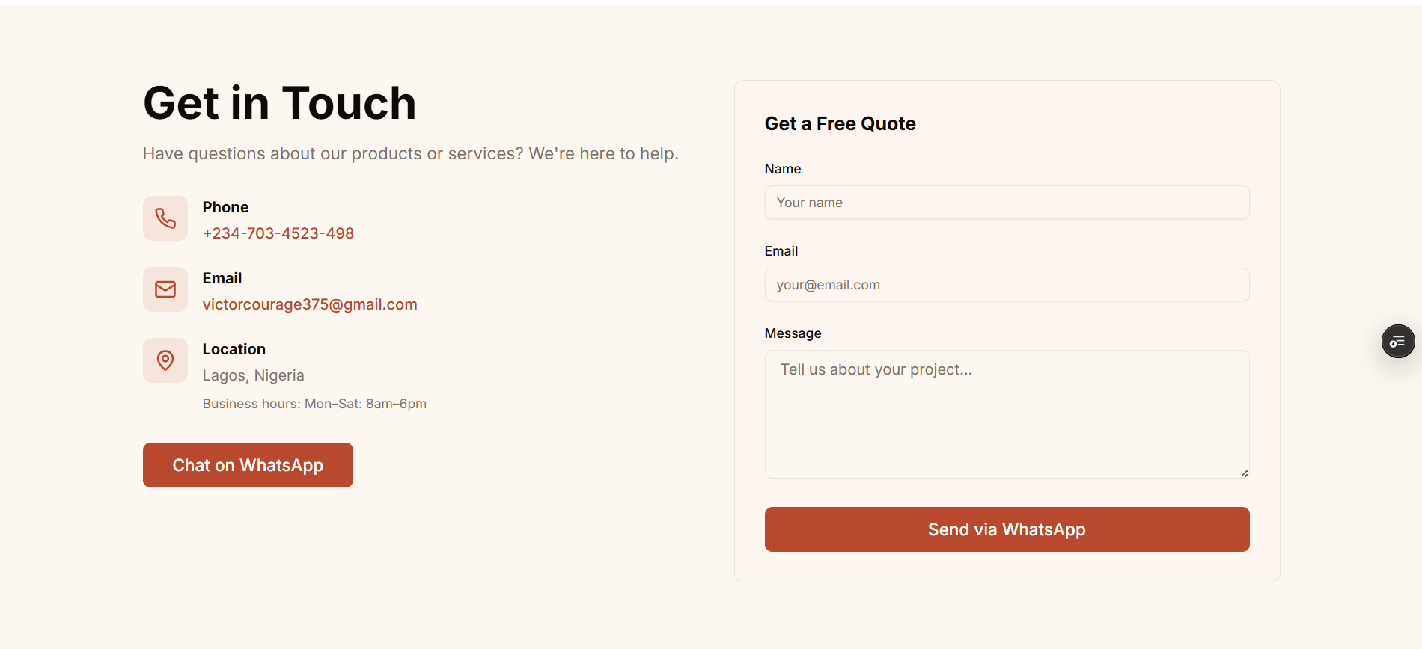The width and height of the screenshot is (1422, 649).
Task: Click the Business hours line
Action: 314,404
